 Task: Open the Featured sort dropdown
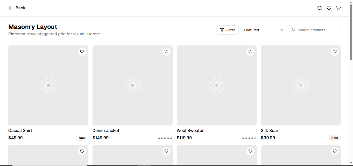tap(264, 30)
